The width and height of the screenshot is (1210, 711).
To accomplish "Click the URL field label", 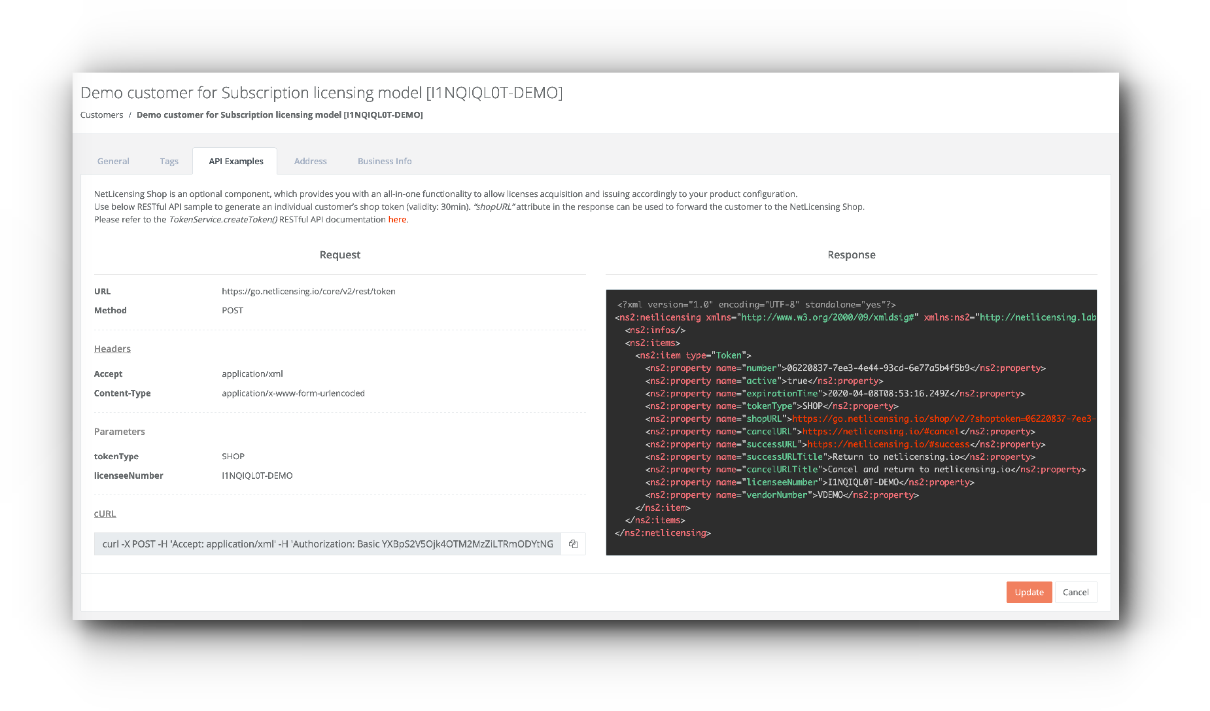I will coord(102,291).
